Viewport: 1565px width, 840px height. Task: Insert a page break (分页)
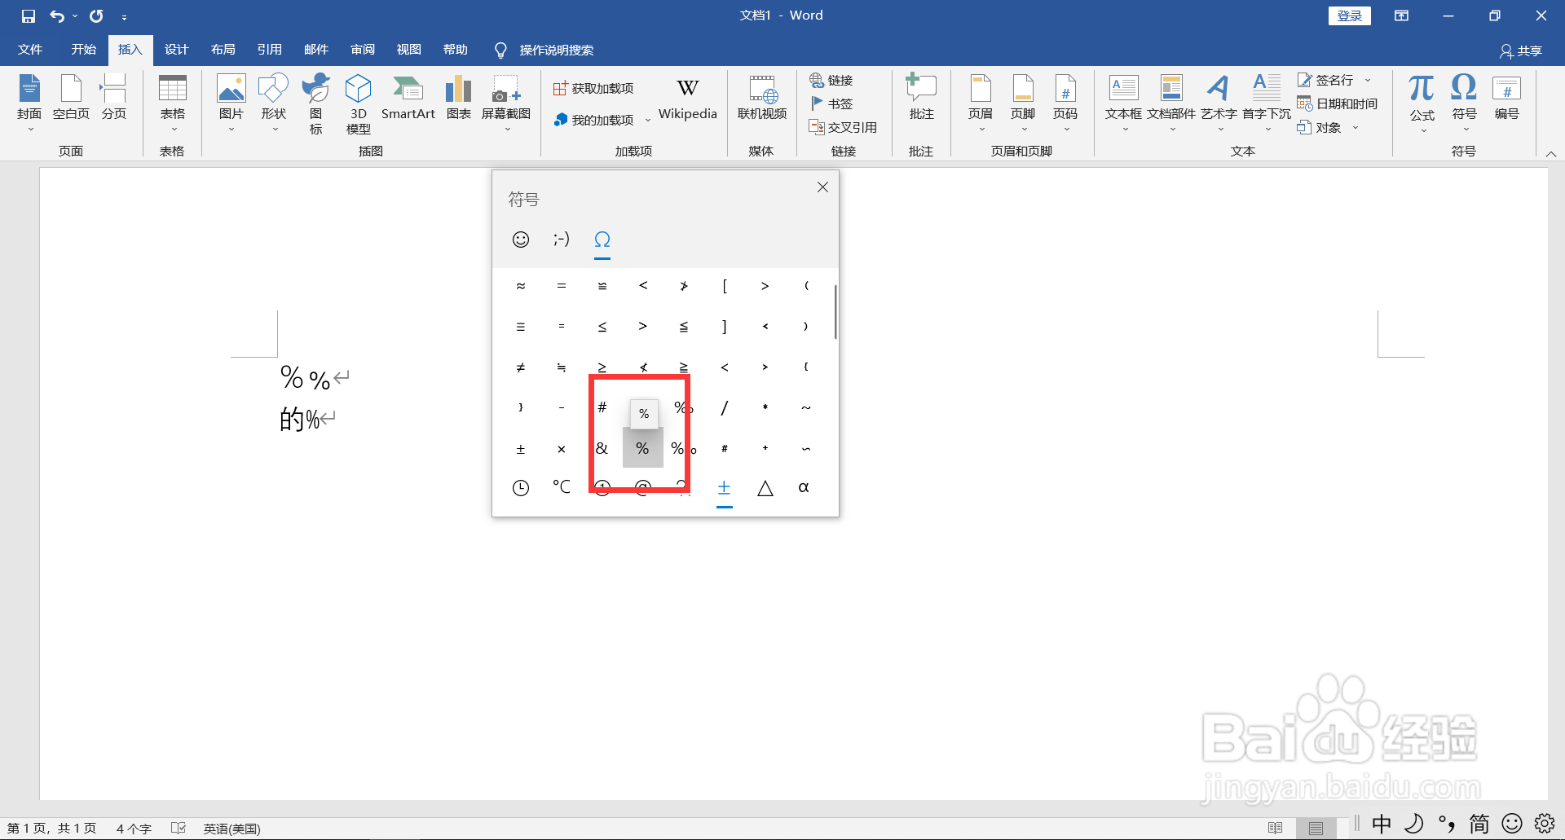pos(113,98)
